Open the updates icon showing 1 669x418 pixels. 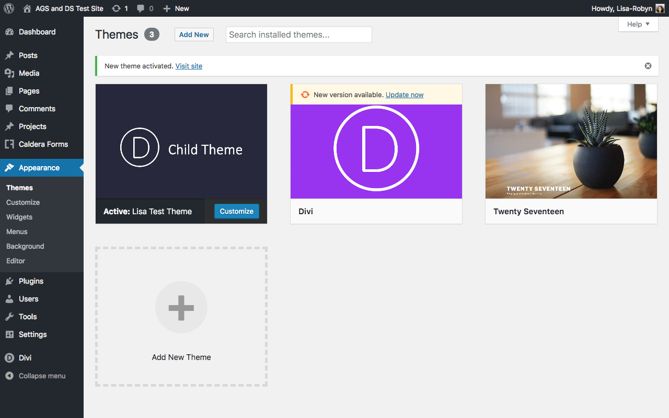tap(117, 8)
